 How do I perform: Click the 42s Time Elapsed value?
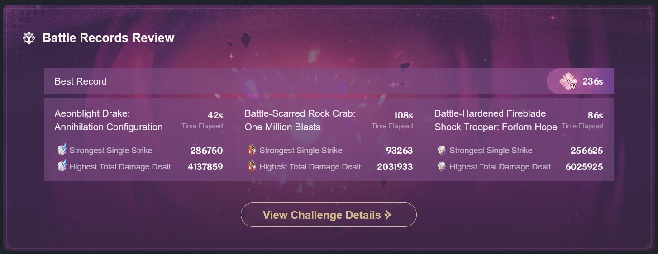(215, 115)
